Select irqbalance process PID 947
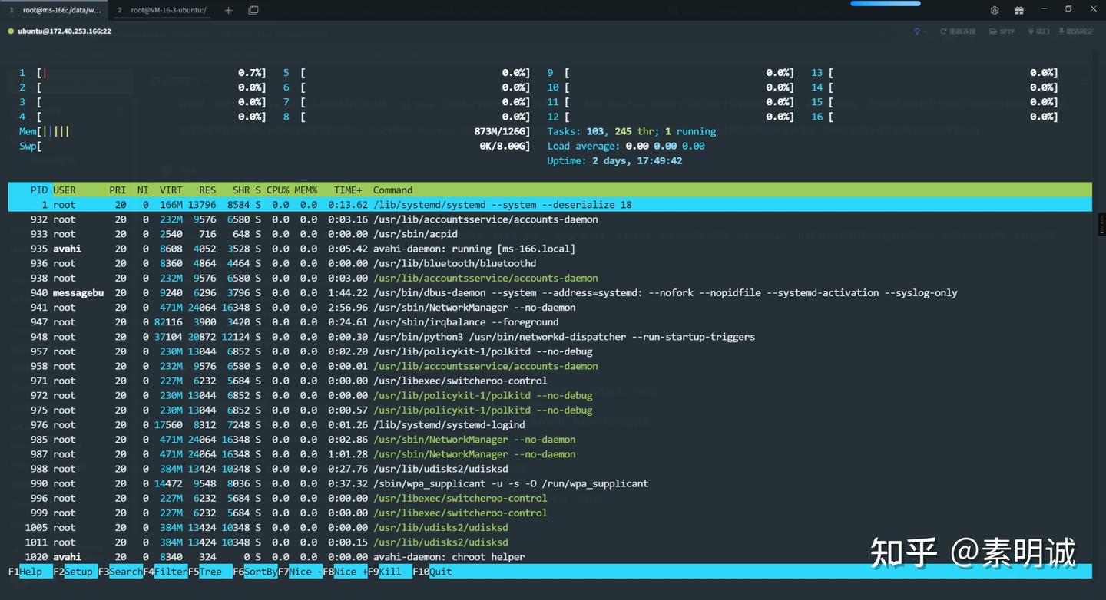 click(x=550, y=322)
